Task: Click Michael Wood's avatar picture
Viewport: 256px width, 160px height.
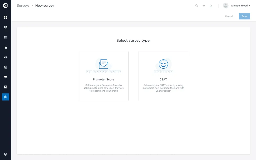Action: [x=226, y=6]
